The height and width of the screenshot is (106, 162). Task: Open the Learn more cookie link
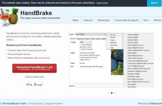point(102,3)
